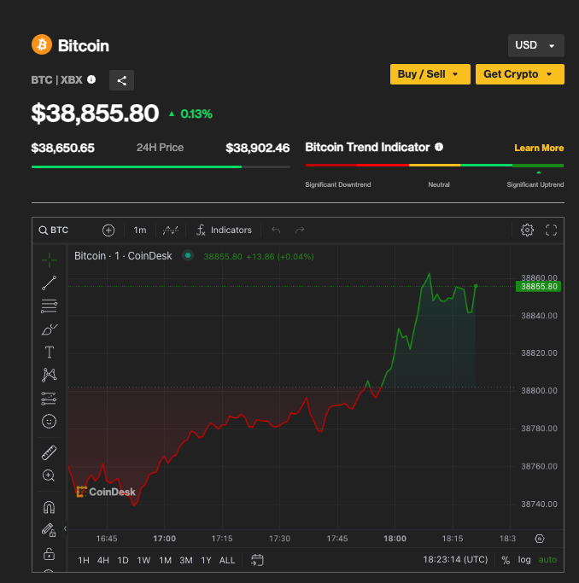579x583 pixels.
Task: Click the info icon next to BTC | XBX
Action: click(91, 79)
